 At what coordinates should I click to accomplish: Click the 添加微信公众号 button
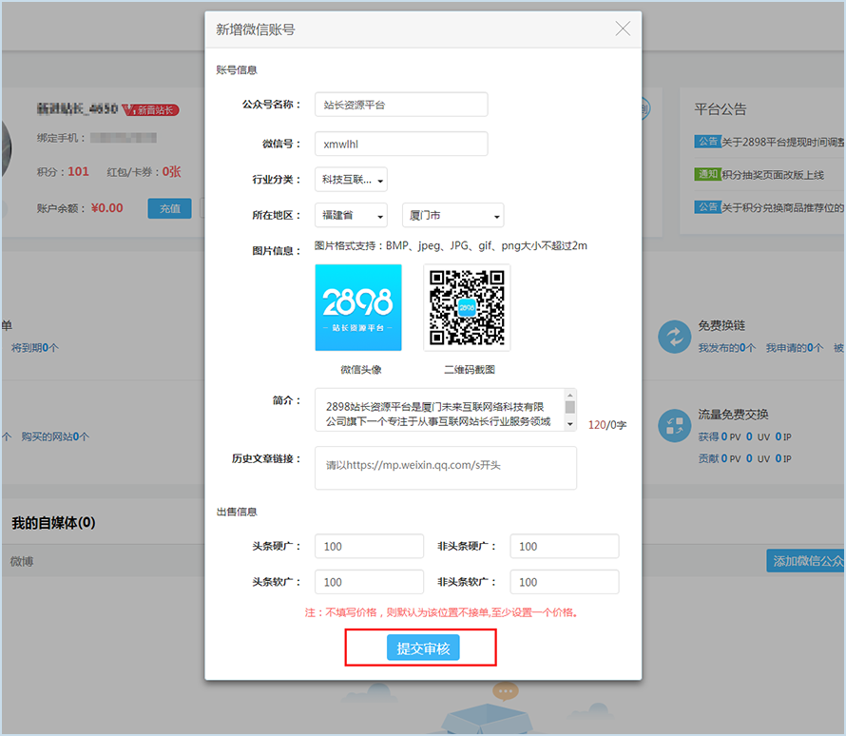pyautogui.click(x=806, y=561)
